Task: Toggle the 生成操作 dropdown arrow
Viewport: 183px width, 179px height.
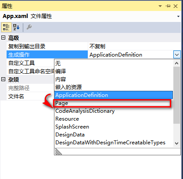Action: pos(177,55)
